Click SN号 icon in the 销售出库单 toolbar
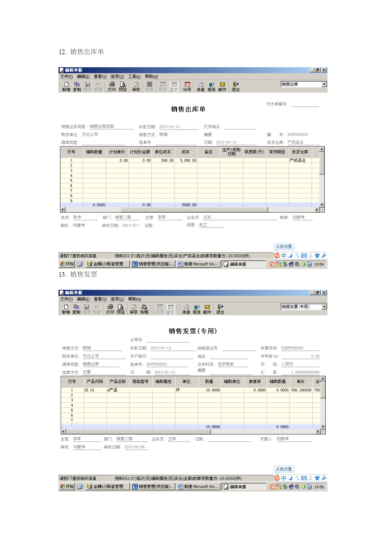The image size is (386, 546). point(187,87)
